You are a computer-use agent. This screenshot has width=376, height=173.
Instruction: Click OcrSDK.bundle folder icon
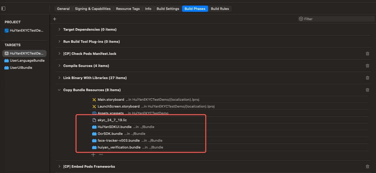click(x=94, y=134)
